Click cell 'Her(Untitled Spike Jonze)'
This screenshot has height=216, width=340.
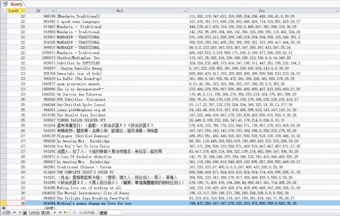[122, 104]
